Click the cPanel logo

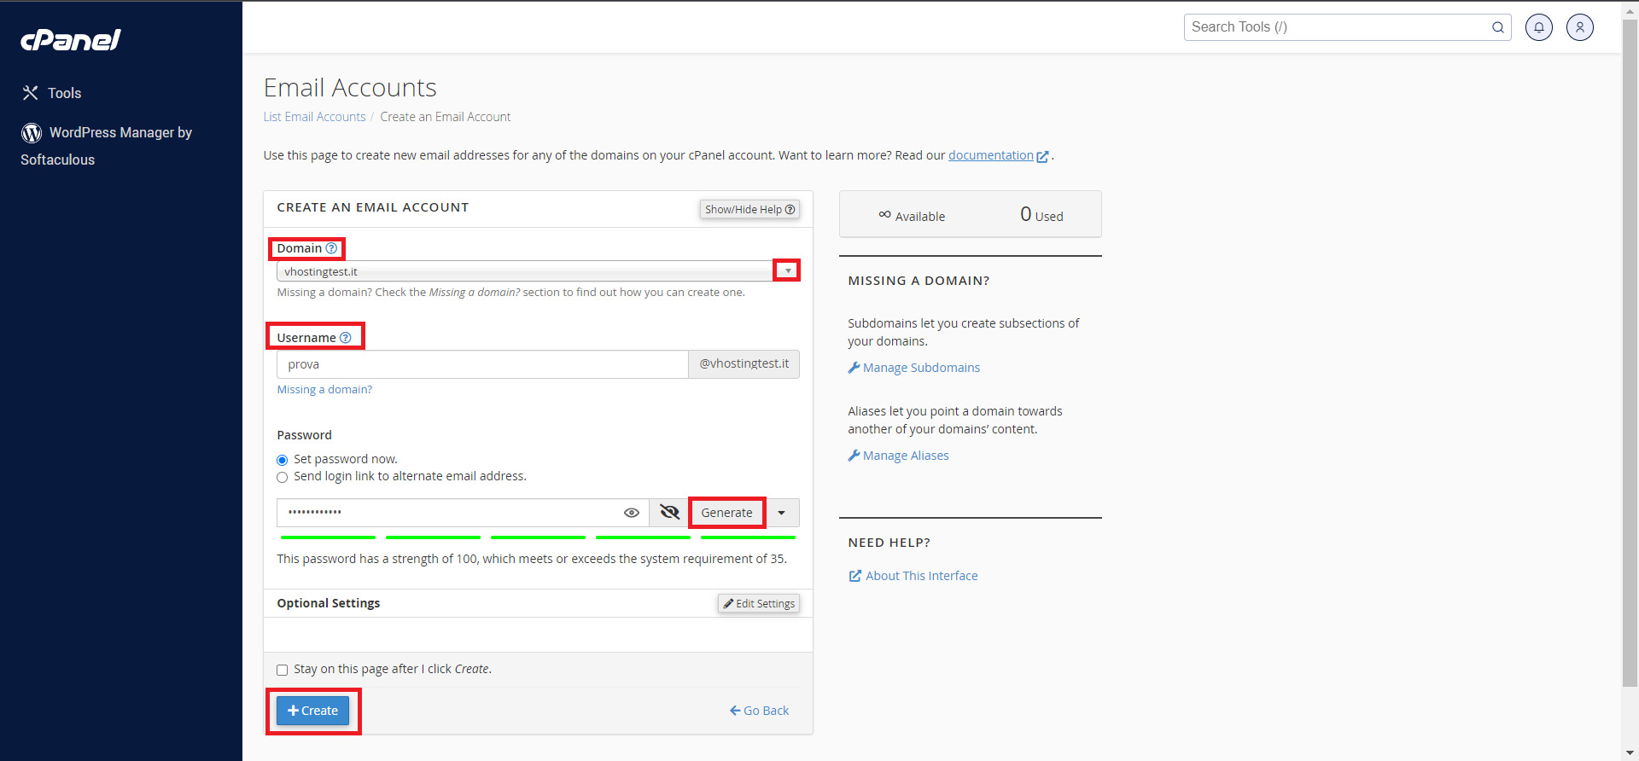point(71,39)
